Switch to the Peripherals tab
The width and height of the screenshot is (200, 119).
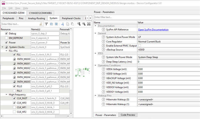[8, 18]
